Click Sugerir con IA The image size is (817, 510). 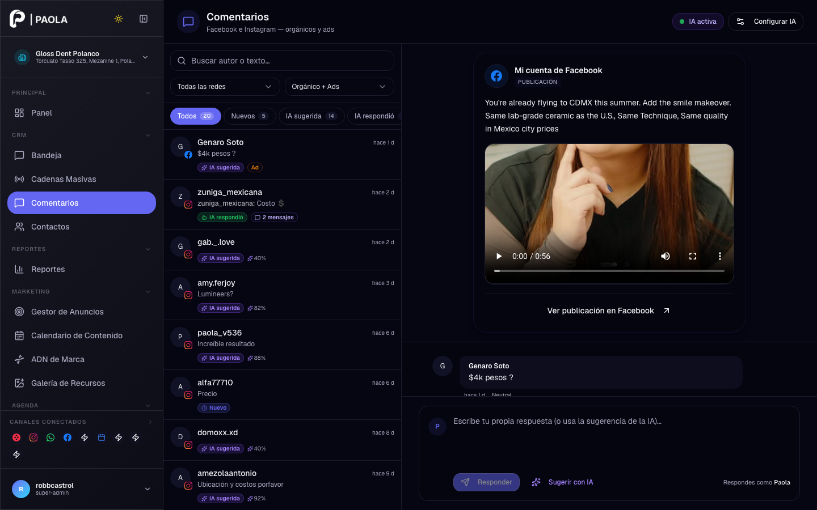(x=562, y=482)
